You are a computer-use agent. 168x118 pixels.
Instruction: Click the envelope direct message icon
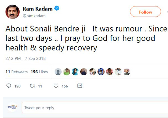[80, 86]
